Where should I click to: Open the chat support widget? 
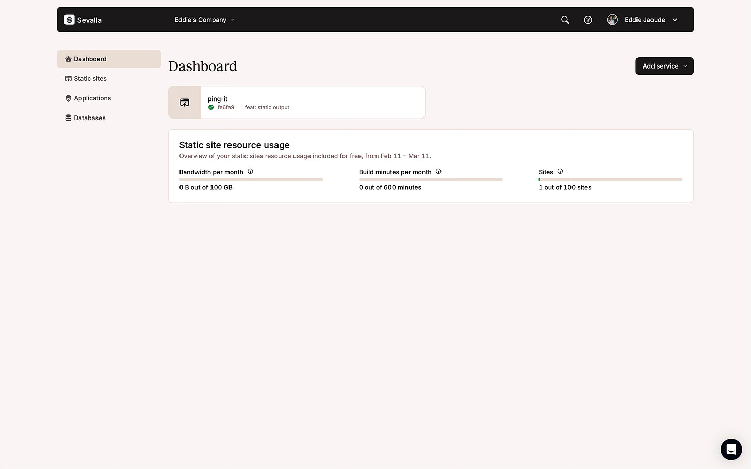(x=731, y=449)
